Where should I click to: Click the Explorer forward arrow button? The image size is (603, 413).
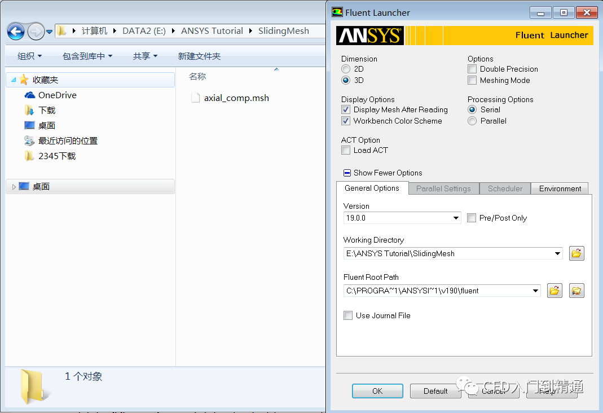[36, 32]
